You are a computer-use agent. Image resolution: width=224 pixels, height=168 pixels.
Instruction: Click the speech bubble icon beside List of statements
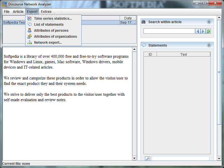coord(30,24)
